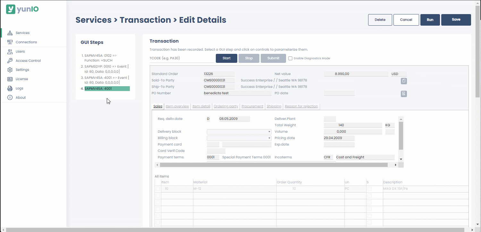Switch to the Procurement tab
This screenshot has height=232, width=481.
252,106
